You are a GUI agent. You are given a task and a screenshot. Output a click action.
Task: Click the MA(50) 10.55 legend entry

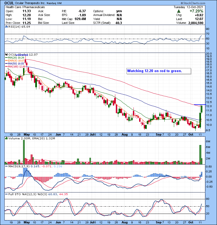15,63
